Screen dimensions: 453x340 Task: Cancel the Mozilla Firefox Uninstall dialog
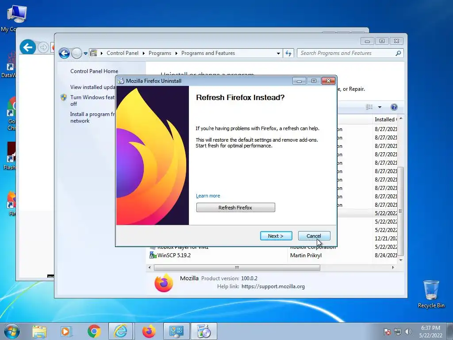tap(314, 236)
